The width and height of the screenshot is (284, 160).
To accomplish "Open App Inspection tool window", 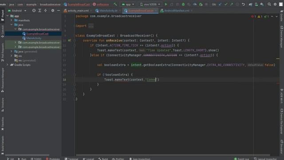I will pos(140,159).
